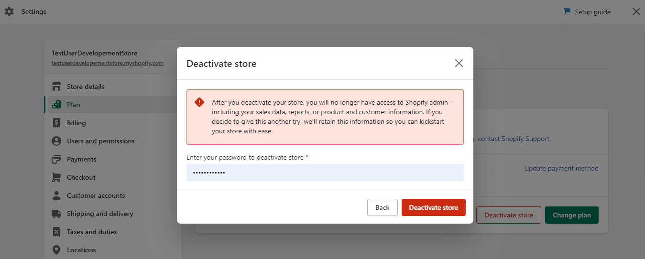Click the Plan icon in sidebar

pos(56,105)
